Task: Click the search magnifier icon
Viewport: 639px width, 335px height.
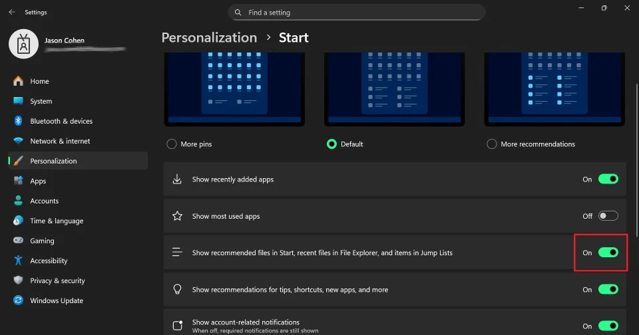Action: point(238,12)
